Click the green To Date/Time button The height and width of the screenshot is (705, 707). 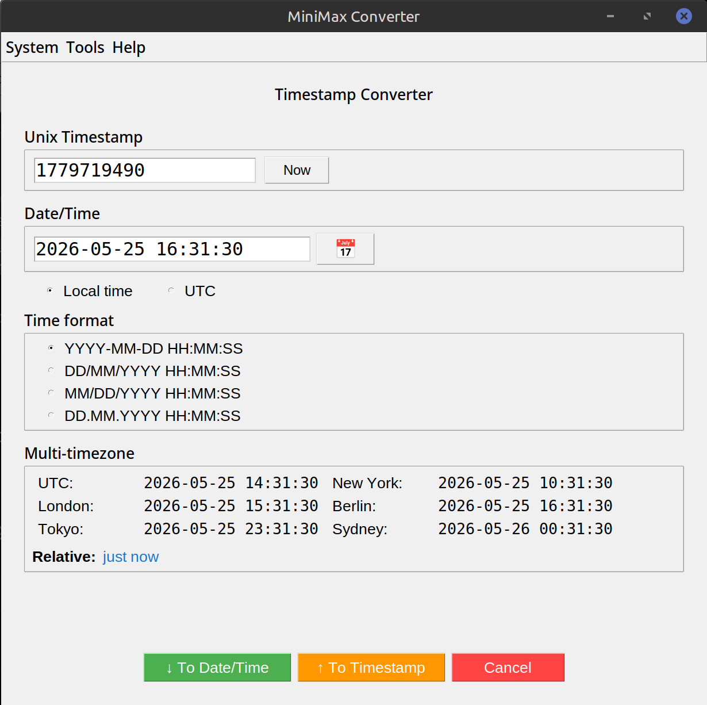pos(217,668)
